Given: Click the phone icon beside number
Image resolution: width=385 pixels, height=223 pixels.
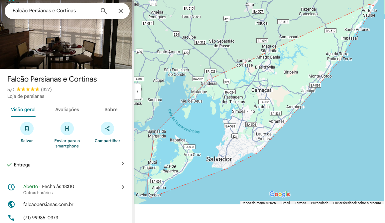Looking at the screenshot, I should [x=11, y=218].
